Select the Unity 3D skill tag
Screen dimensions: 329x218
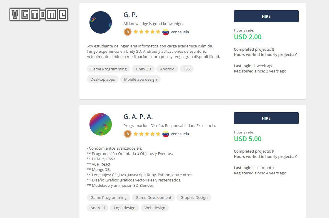(143, 69)
